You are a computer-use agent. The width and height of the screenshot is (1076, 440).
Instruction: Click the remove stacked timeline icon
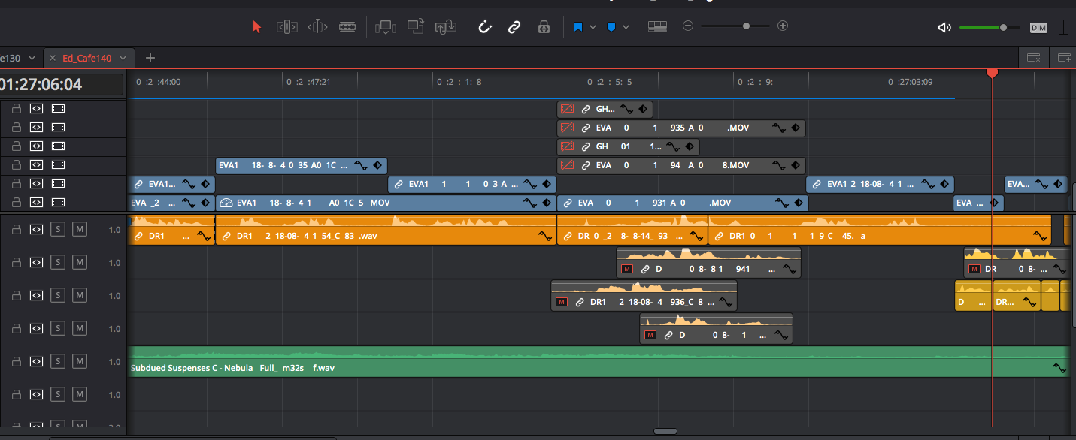(x=1034, y=58)
